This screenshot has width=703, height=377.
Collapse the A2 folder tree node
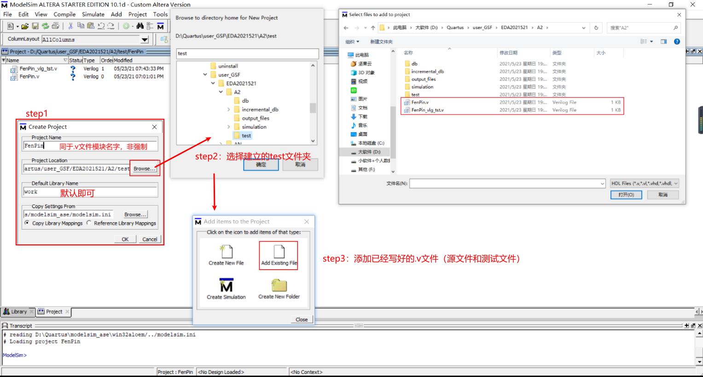(221, 92)
